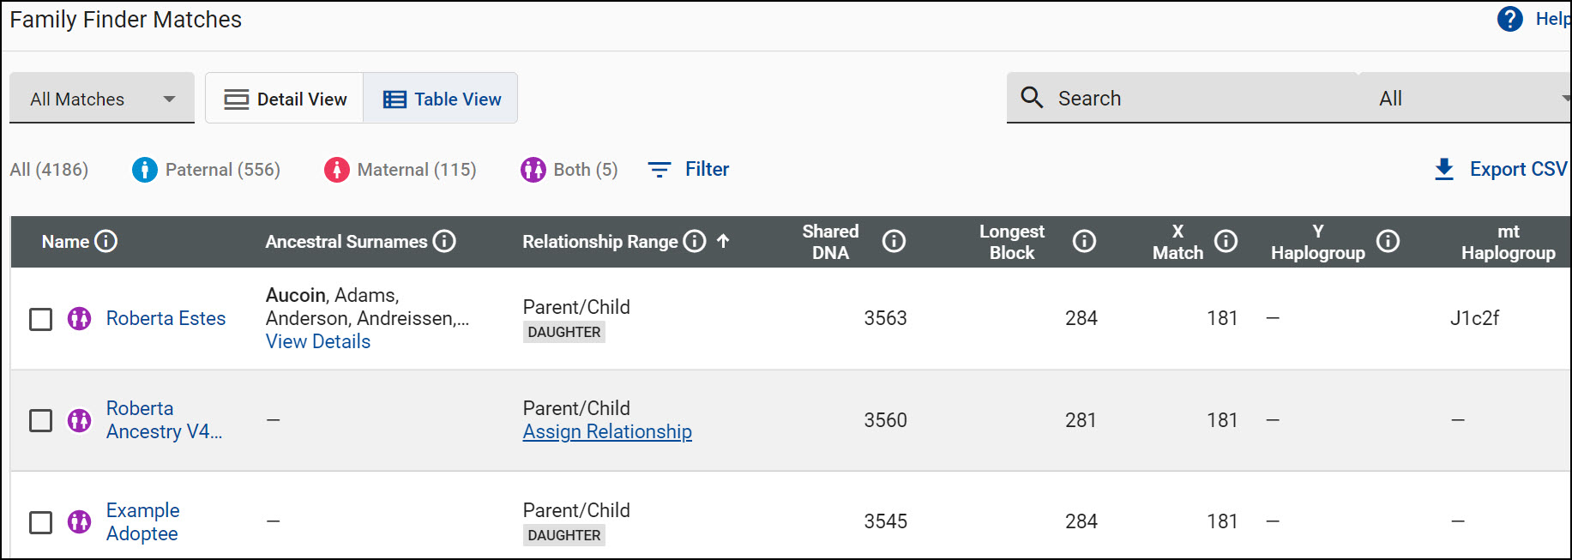Click the search magnifier icon
Viewport: 1572px width, 560px height.
coord(1032,97)
